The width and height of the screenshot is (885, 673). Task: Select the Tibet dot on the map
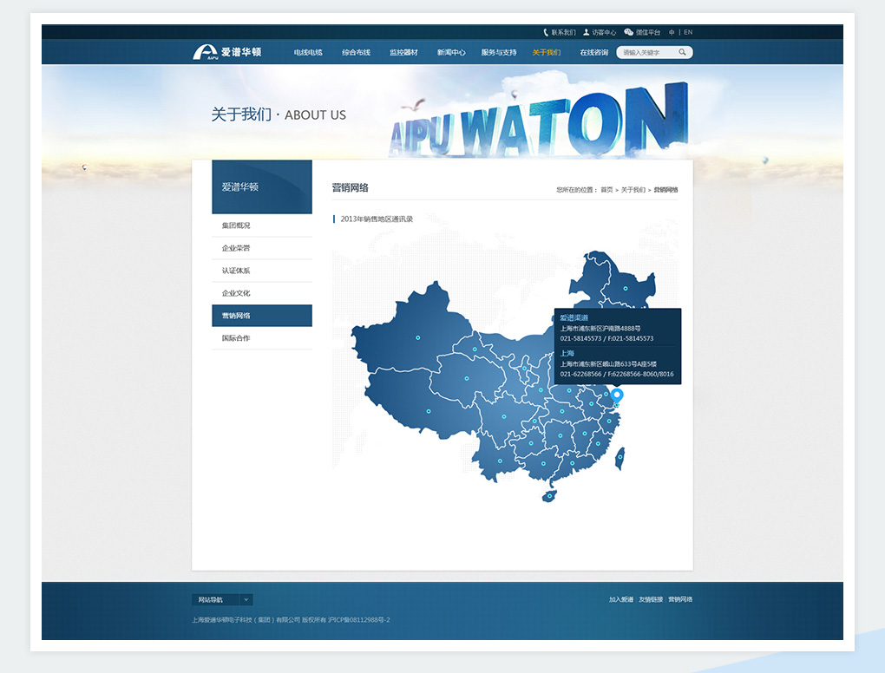pyautogui.click(x=429, y=411)
